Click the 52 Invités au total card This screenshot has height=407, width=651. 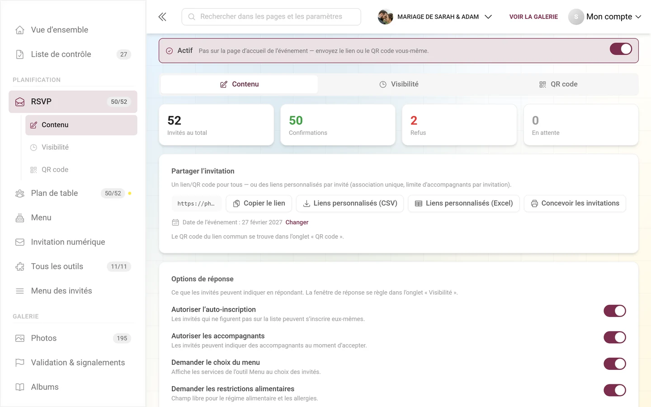click(217, 125)
